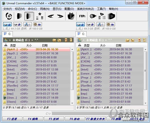
Task: Open history scroll icon in right path bar
Action: pos(144,40)
